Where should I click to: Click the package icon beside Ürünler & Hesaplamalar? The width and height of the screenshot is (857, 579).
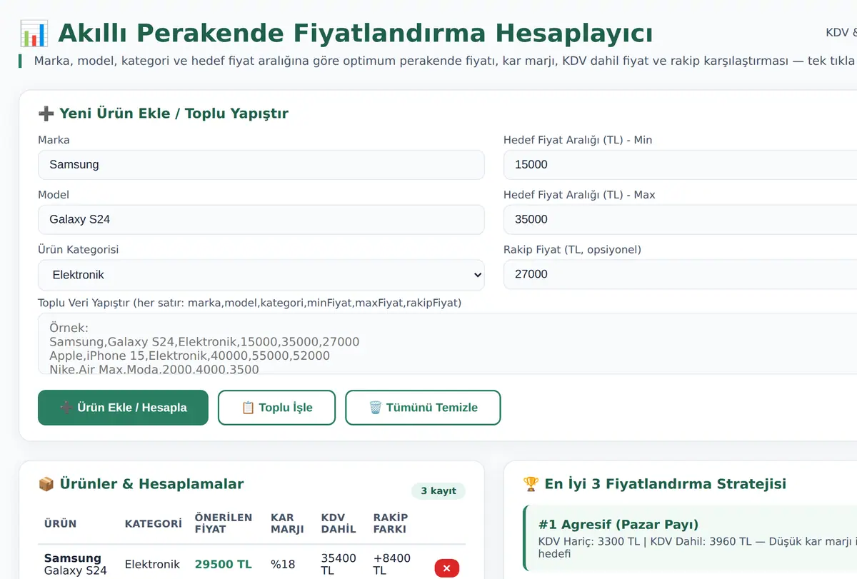pos(46,484)
